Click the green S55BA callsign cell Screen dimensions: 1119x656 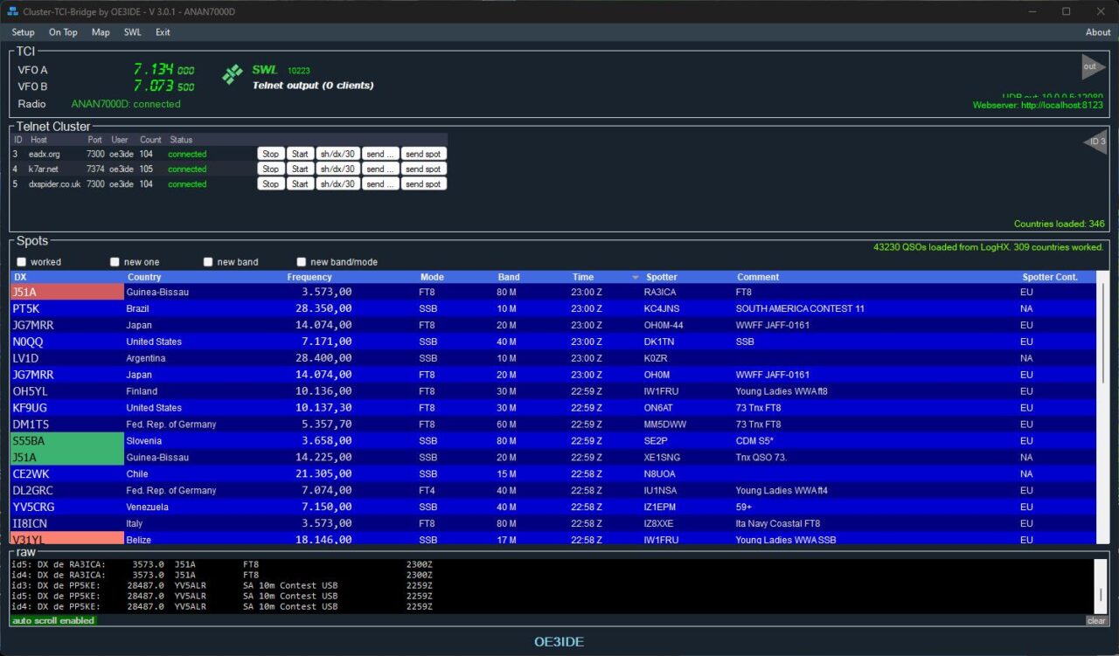click(x=66, y=441)
